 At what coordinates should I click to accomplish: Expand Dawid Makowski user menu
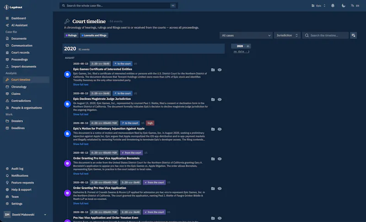26,215
